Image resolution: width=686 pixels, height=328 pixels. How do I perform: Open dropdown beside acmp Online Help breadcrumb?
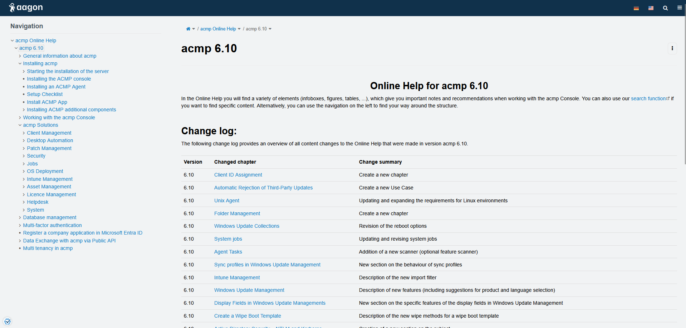239,29
